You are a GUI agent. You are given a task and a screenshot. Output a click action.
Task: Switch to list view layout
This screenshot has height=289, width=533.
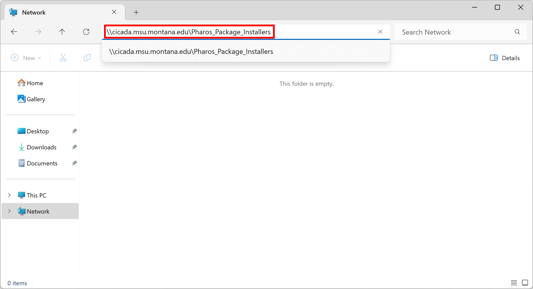click(514, 283)
